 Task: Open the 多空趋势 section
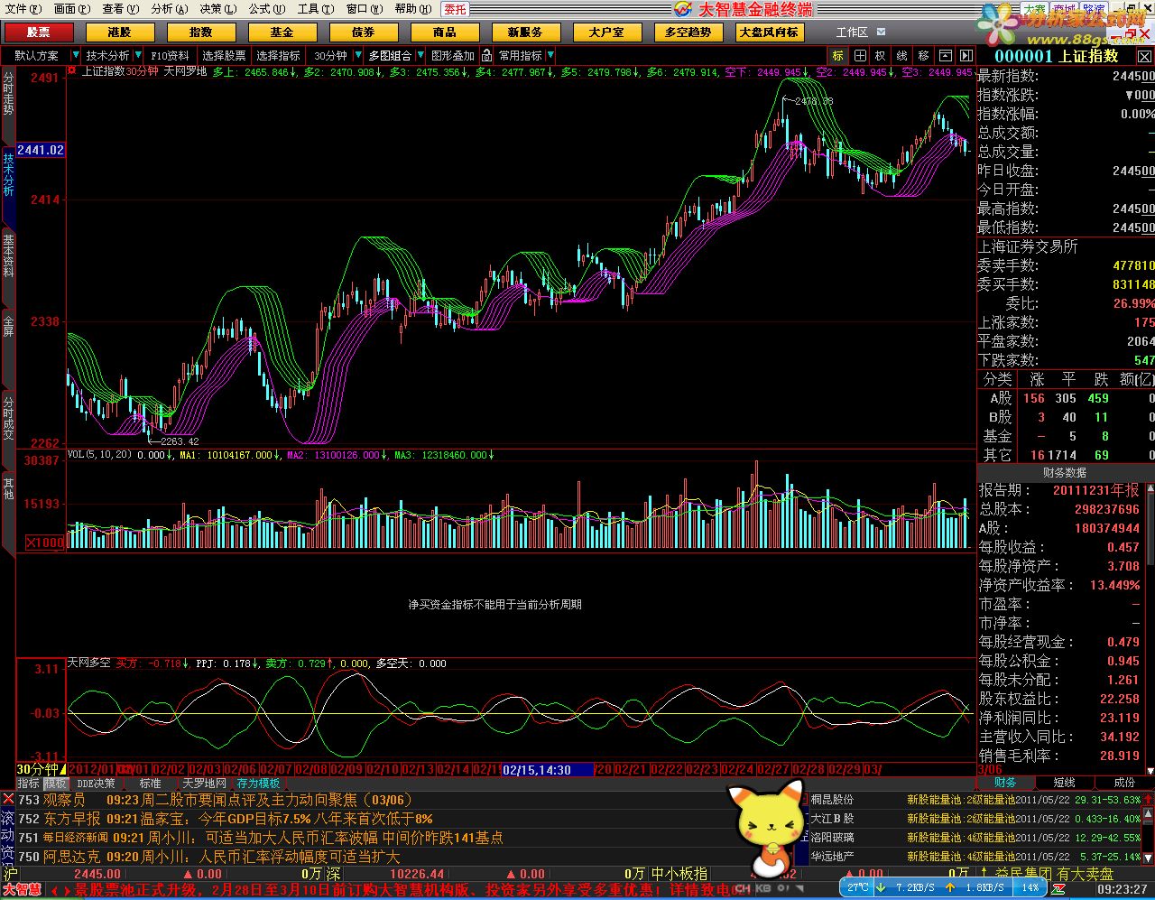(x=688, y=32)
